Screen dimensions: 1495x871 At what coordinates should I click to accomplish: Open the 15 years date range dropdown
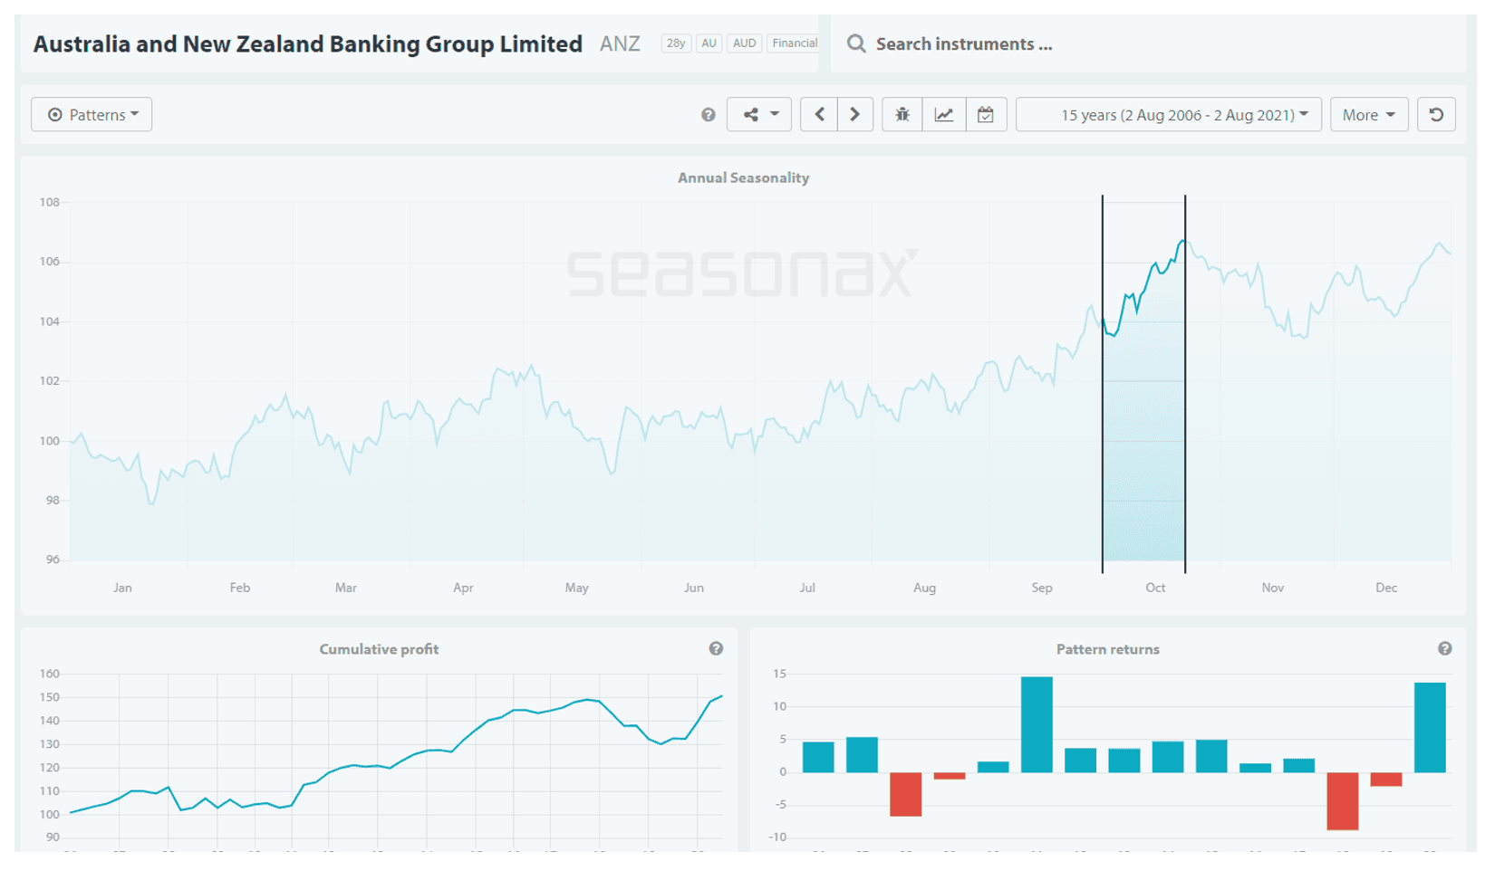[x=1169, y=115]
